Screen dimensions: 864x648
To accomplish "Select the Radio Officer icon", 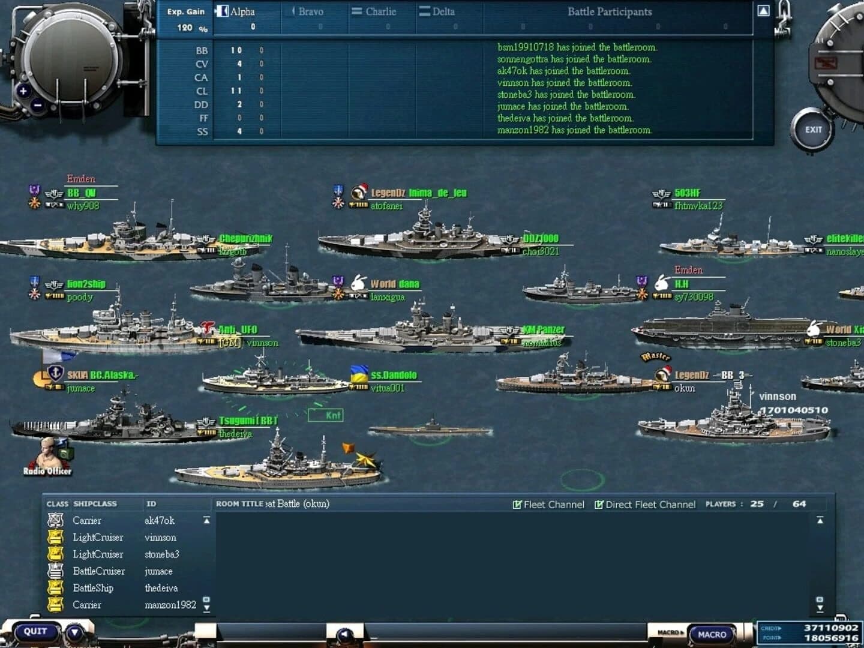I will [x=48, y=453].
